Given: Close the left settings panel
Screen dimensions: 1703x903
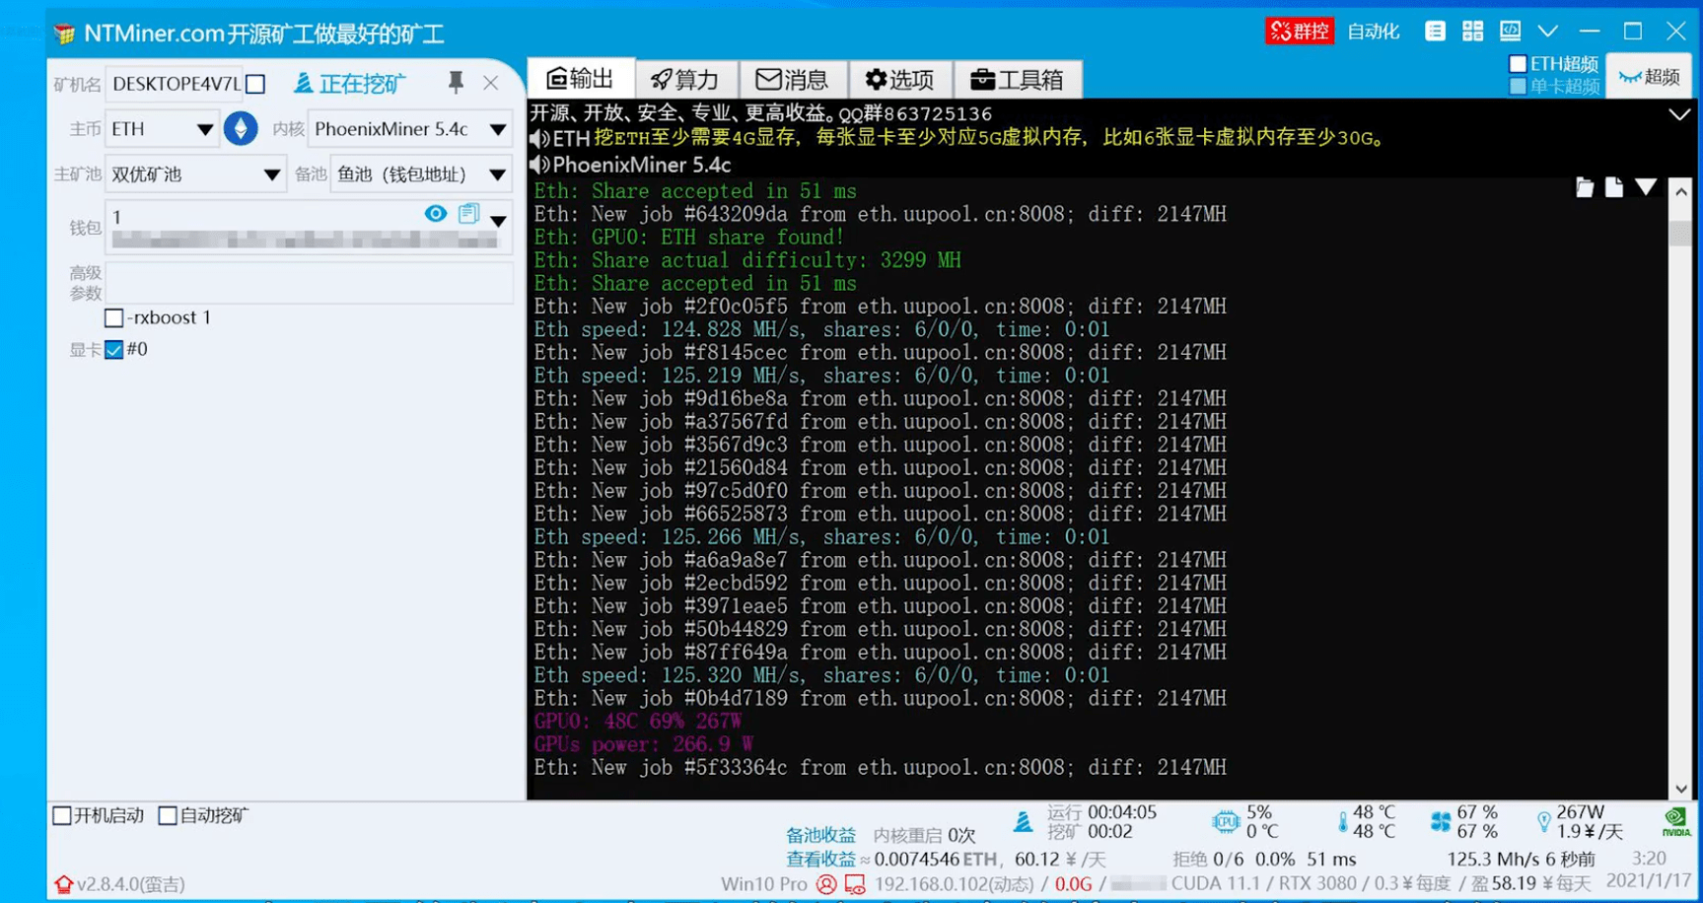Looking at the screenshot, I should click(x=491, y=83).
